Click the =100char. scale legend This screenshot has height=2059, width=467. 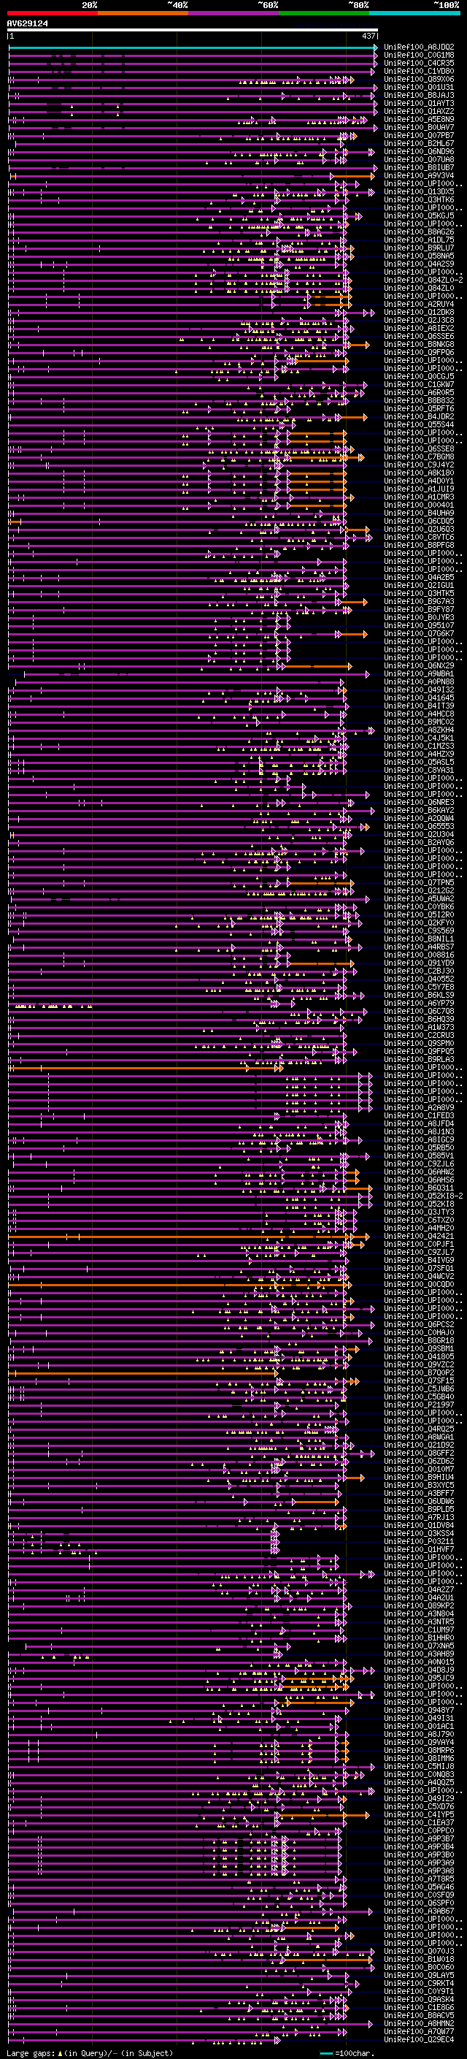coord(347,2053)
